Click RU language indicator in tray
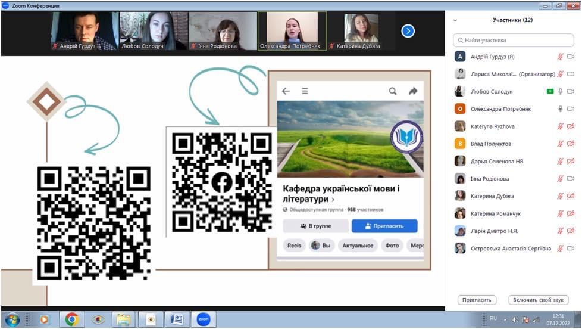 [x=493, y=319]
